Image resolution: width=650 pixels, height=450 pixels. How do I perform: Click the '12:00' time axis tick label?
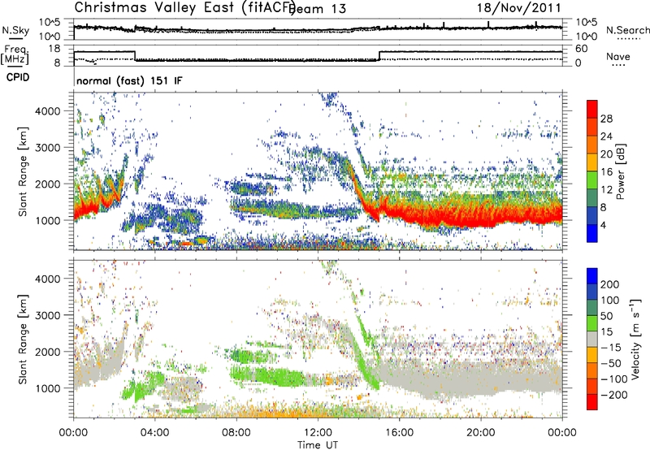(x=318, y=433)
